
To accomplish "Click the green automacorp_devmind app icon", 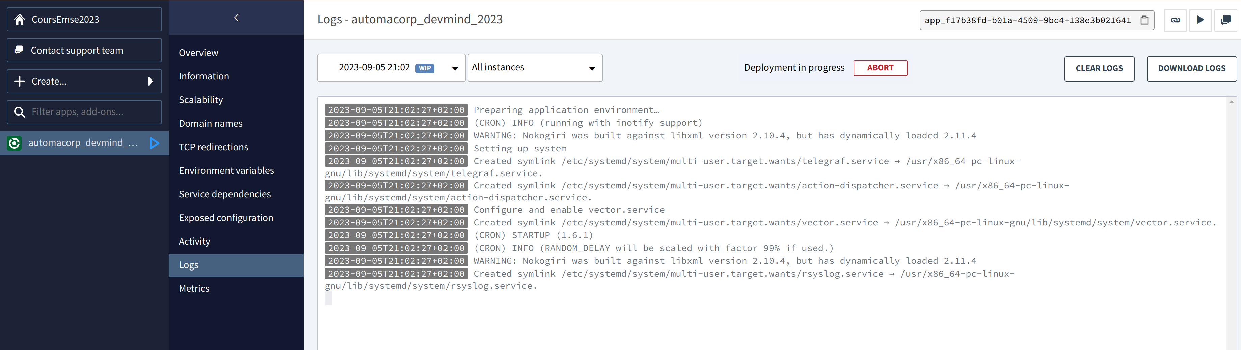I will [x=15, y=143].
